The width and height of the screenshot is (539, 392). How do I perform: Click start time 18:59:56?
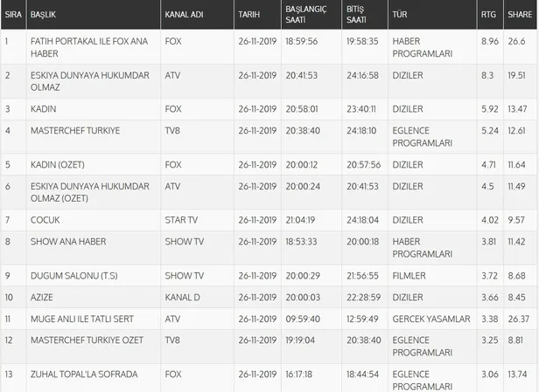pos(302,41)
